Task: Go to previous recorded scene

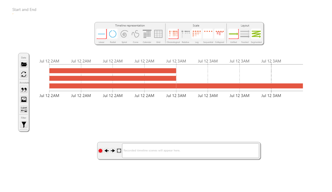Action: tap(107, 151)
